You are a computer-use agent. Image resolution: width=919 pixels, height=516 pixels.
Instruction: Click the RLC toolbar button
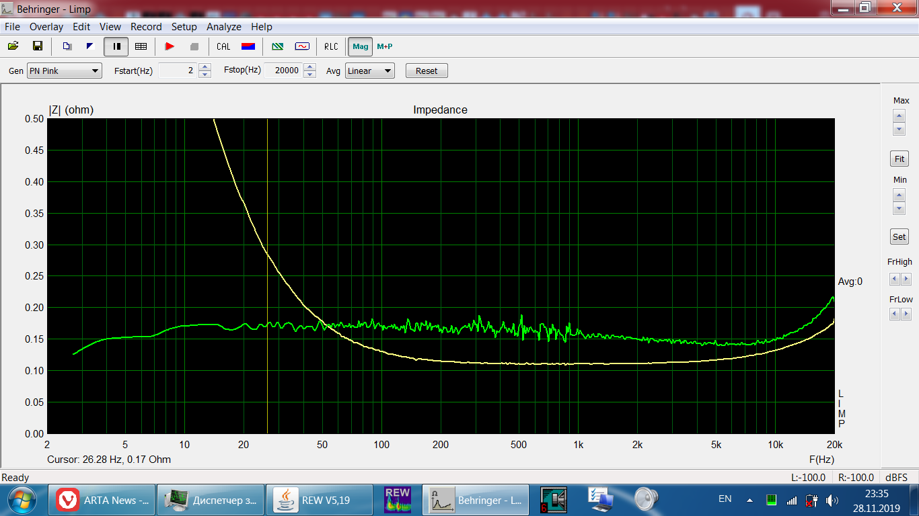click(x=331, y=46)
